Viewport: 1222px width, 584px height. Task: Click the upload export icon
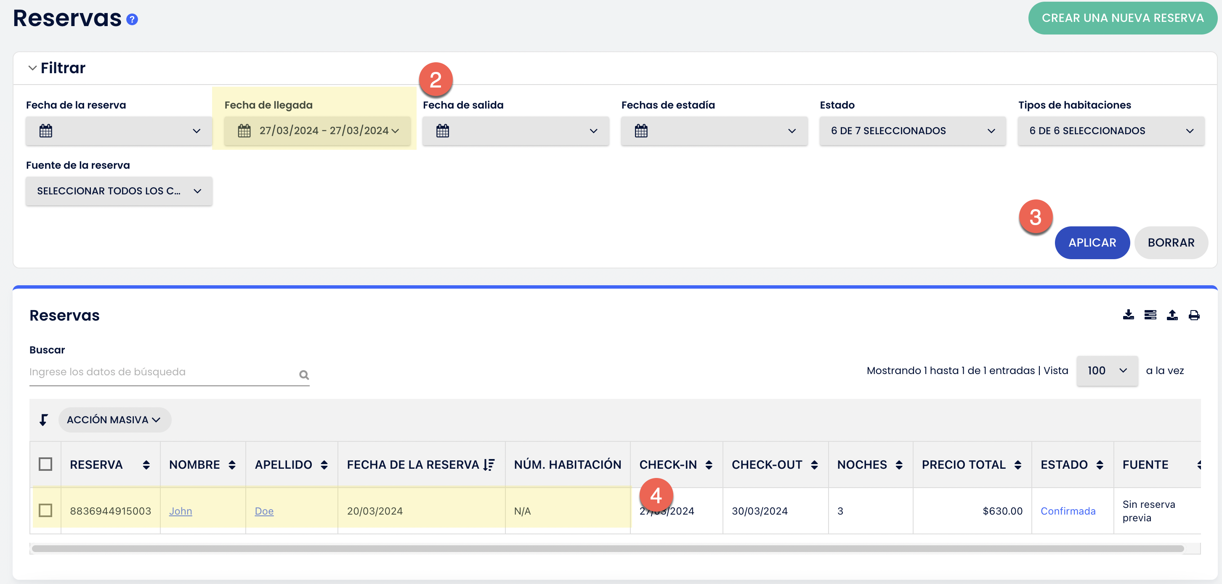(1172, 315)
